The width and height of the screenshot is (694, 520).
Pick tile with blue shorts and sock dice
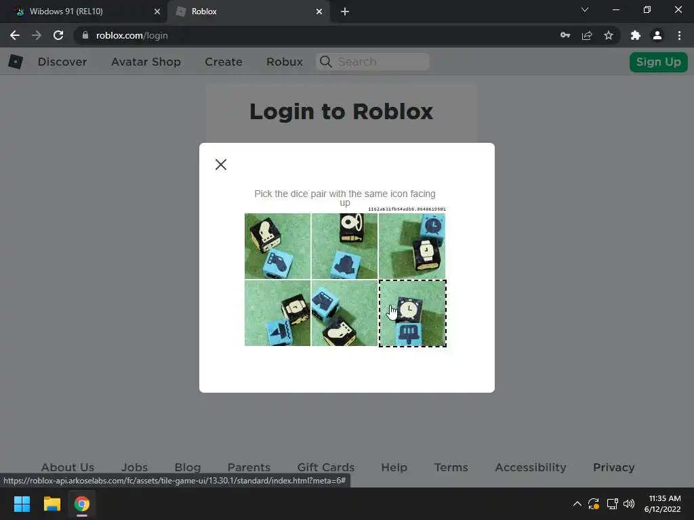pyautogui.click(x=344, y=313)
